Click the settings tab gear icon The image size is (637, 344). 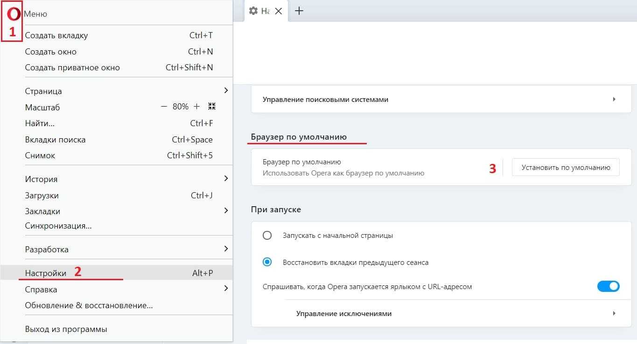pyautogui.click(x=253, y=11)
